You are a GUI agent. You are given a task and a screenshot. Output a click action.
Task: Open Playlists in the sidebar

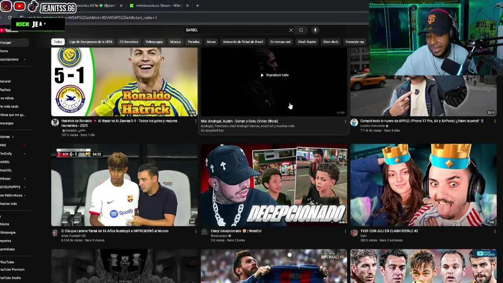click(x=5, y=90)
